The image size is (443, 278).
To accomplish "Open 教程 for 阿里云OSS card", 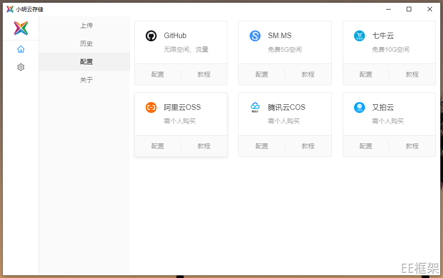I will tap(204, 146).
